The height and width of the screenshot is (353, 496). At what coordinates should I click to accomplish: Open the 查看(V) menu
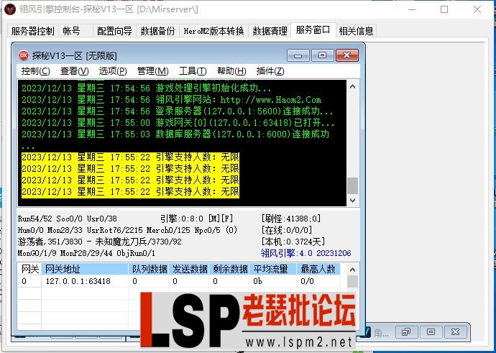[x=74, y=71]
